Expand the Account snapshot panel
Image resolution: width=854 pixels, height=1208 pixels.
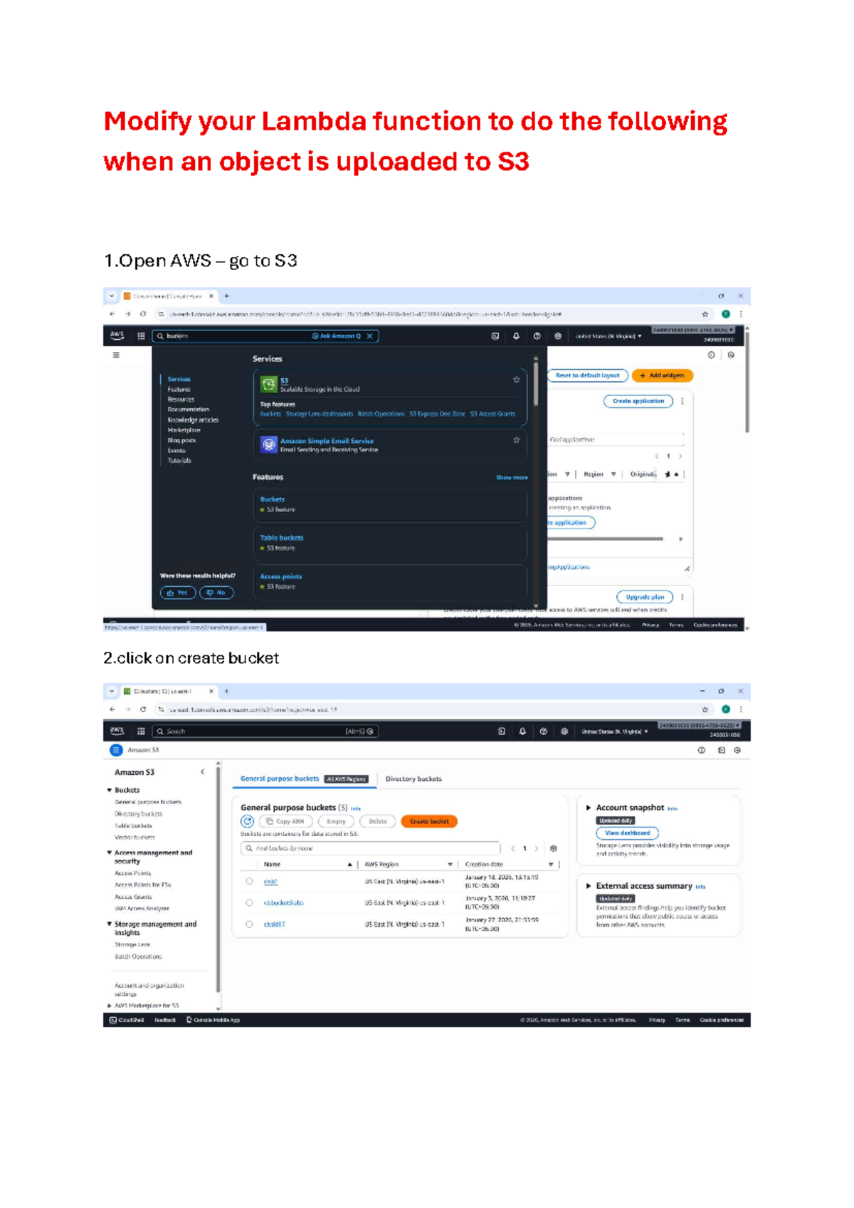589,808
